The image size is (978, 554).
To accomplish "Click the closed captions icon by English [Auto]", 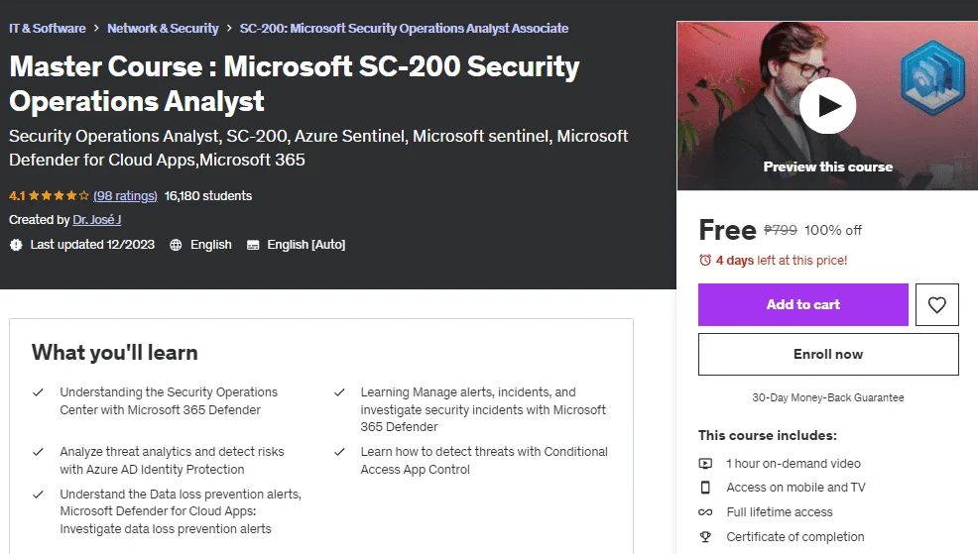I will [x=253, y=245].
